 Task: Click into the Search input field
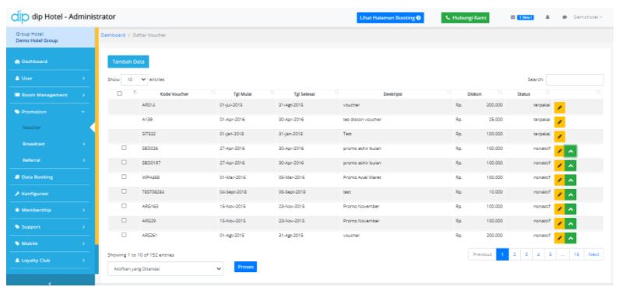pyautogui.click(x=575, y=79)
